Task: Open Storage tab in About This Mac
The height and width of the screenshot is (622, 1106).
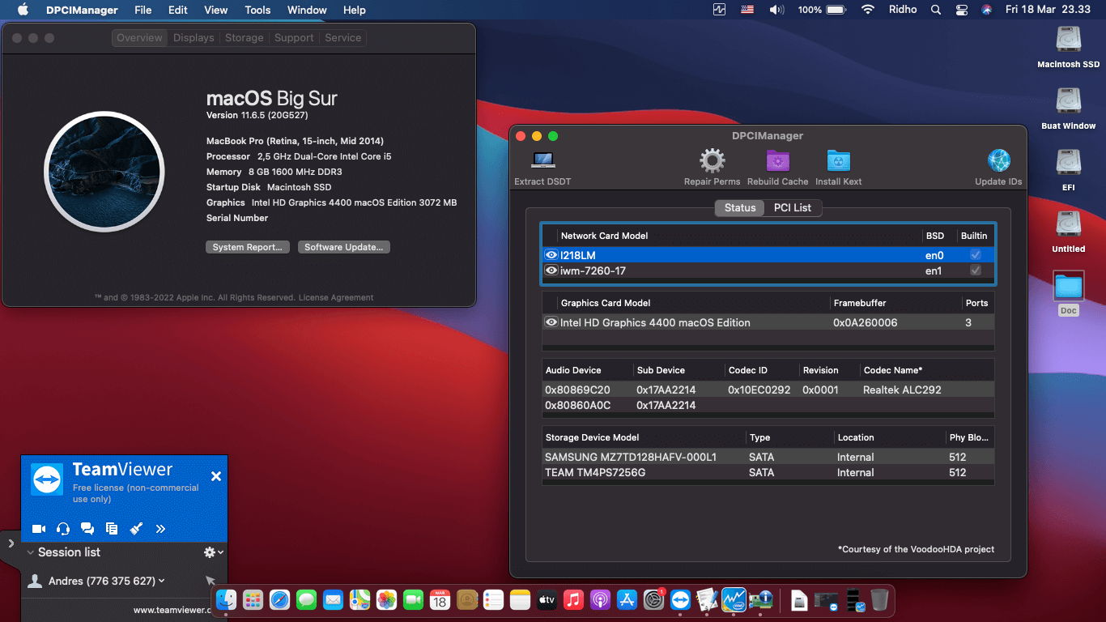Action: click(x=245, y=38)
